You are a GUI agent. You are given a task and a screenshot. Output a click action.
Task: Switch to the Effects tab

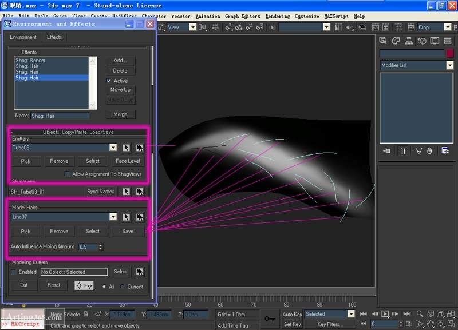(54, 37)
